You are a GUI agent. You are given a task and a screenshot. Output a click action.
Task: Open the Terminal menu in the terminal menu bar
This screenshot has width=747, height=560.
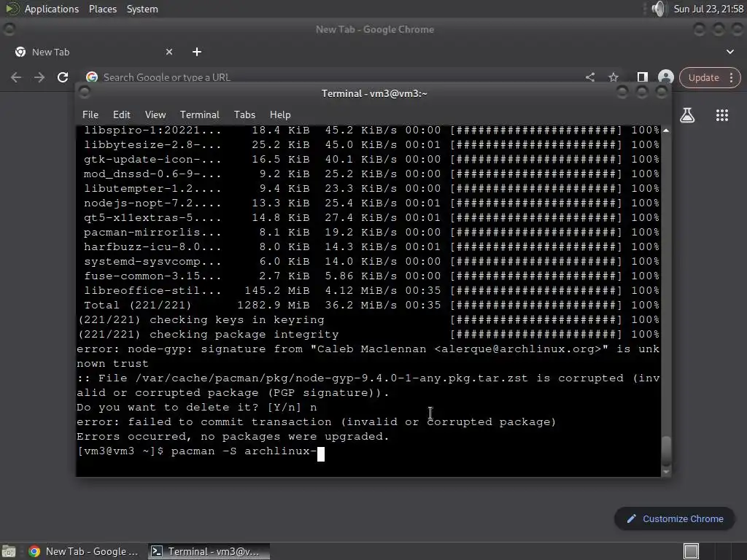click(200, 114)
